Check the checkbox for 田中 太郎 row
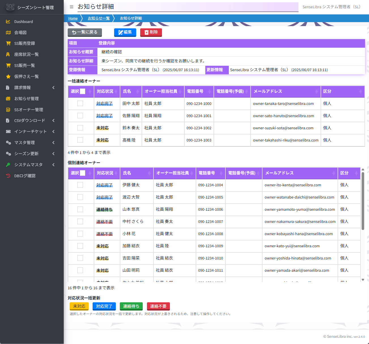The image size is (369, 344). pos(80,104)
